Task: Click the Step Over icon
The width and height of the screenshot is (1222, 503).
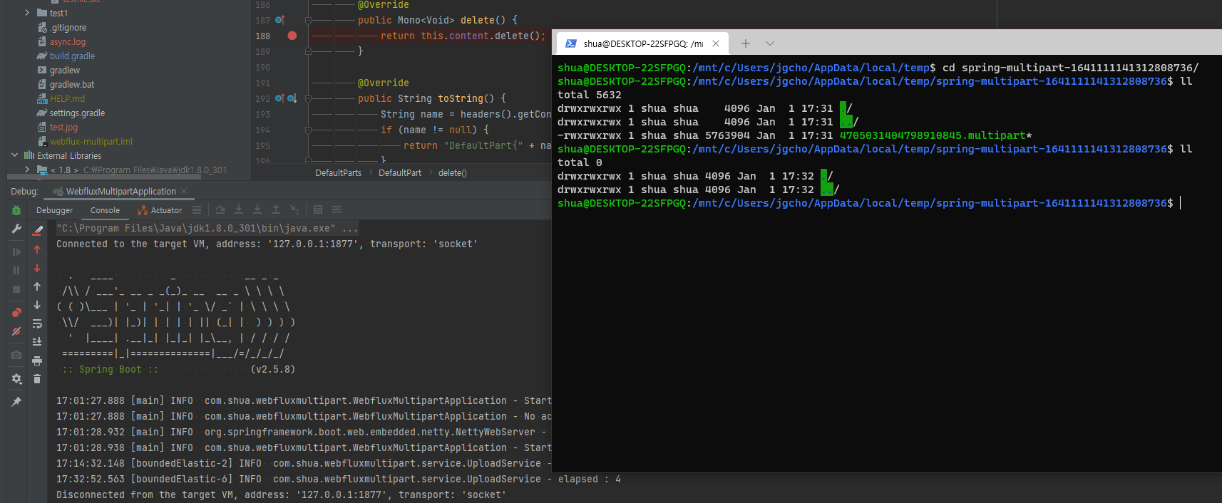Action: tap(220, 209)
